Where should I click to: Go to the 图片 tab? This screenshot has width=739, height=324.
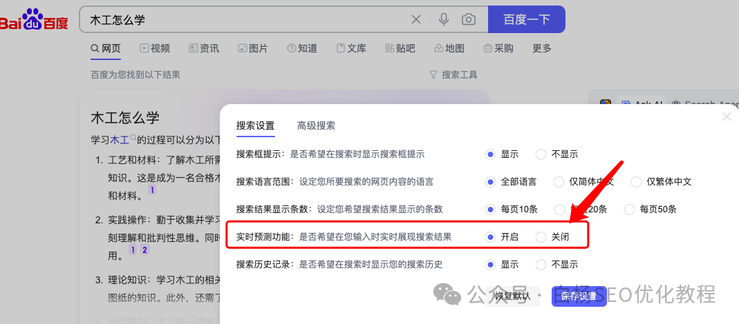point(253,48)
